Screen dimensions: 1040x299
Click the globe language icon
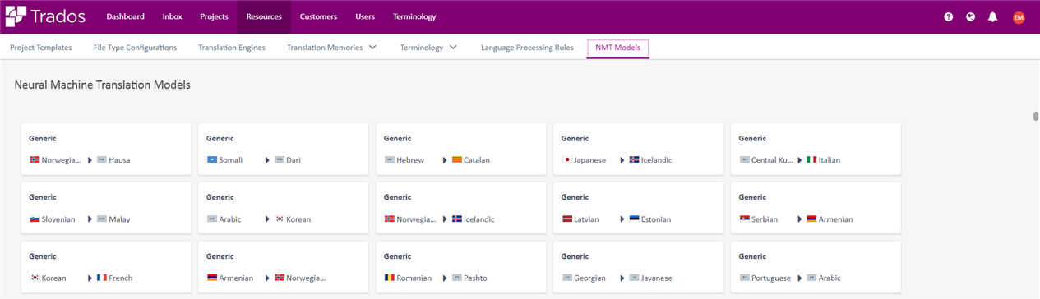(x=971, y=16)
